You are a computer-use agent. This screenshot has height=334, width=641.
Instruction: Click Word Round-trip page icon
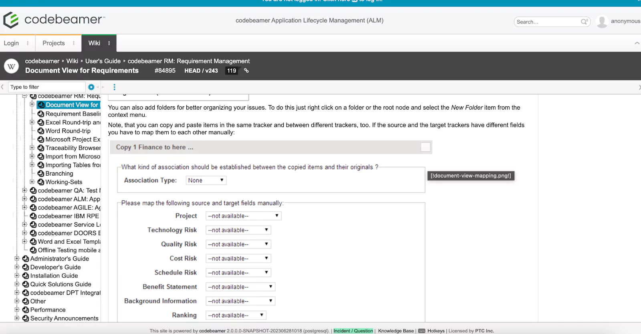coord(41,131)
